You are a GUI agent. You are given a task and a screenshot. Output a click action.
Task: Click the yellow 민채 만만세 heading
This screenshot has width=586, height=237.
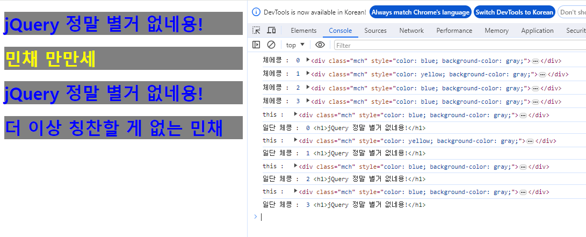pos(51,59)
